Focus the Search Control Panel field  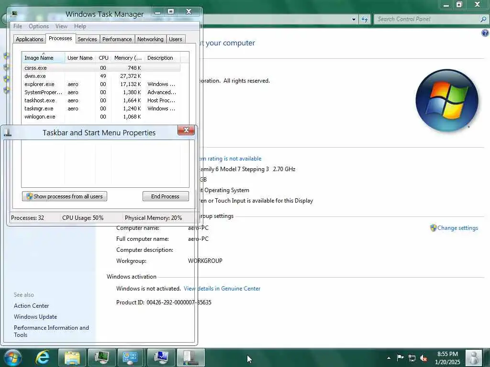[x=427, y=19]
